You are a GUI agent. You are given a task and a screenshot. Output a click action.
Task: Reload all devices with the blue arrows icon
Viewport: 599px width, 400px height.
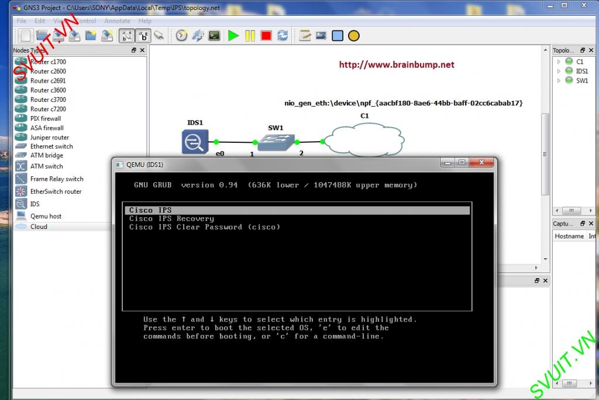[283, 36]
